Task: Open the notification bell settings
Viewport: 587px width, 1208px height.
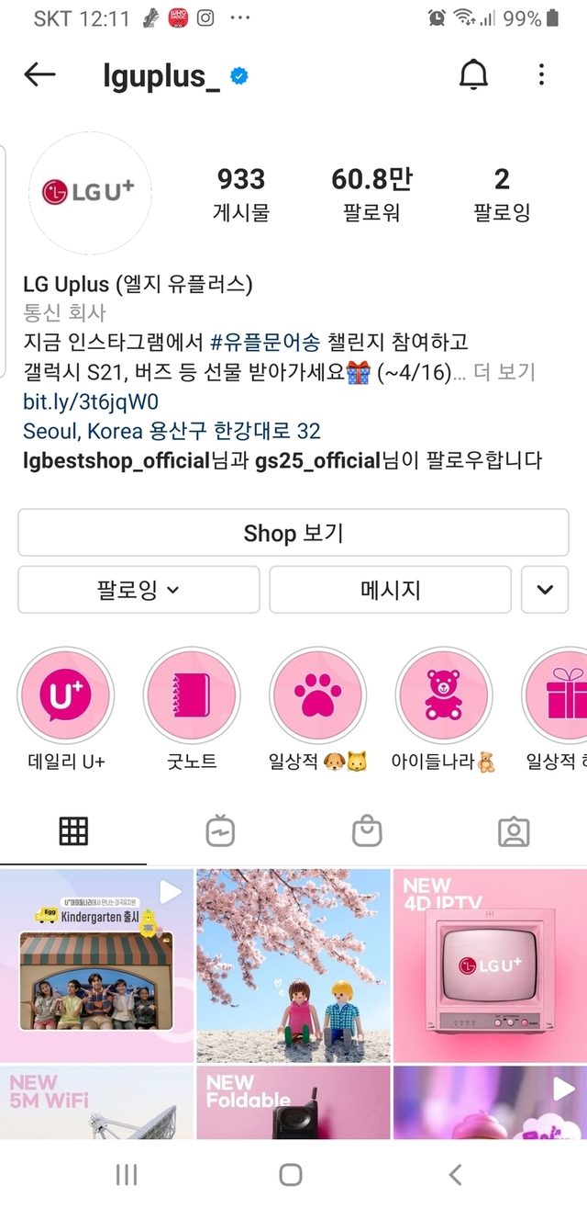Action: point(474,75)
